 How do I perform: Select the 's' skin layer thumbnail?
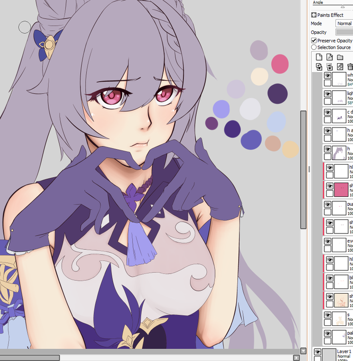[x=339, y=319]
